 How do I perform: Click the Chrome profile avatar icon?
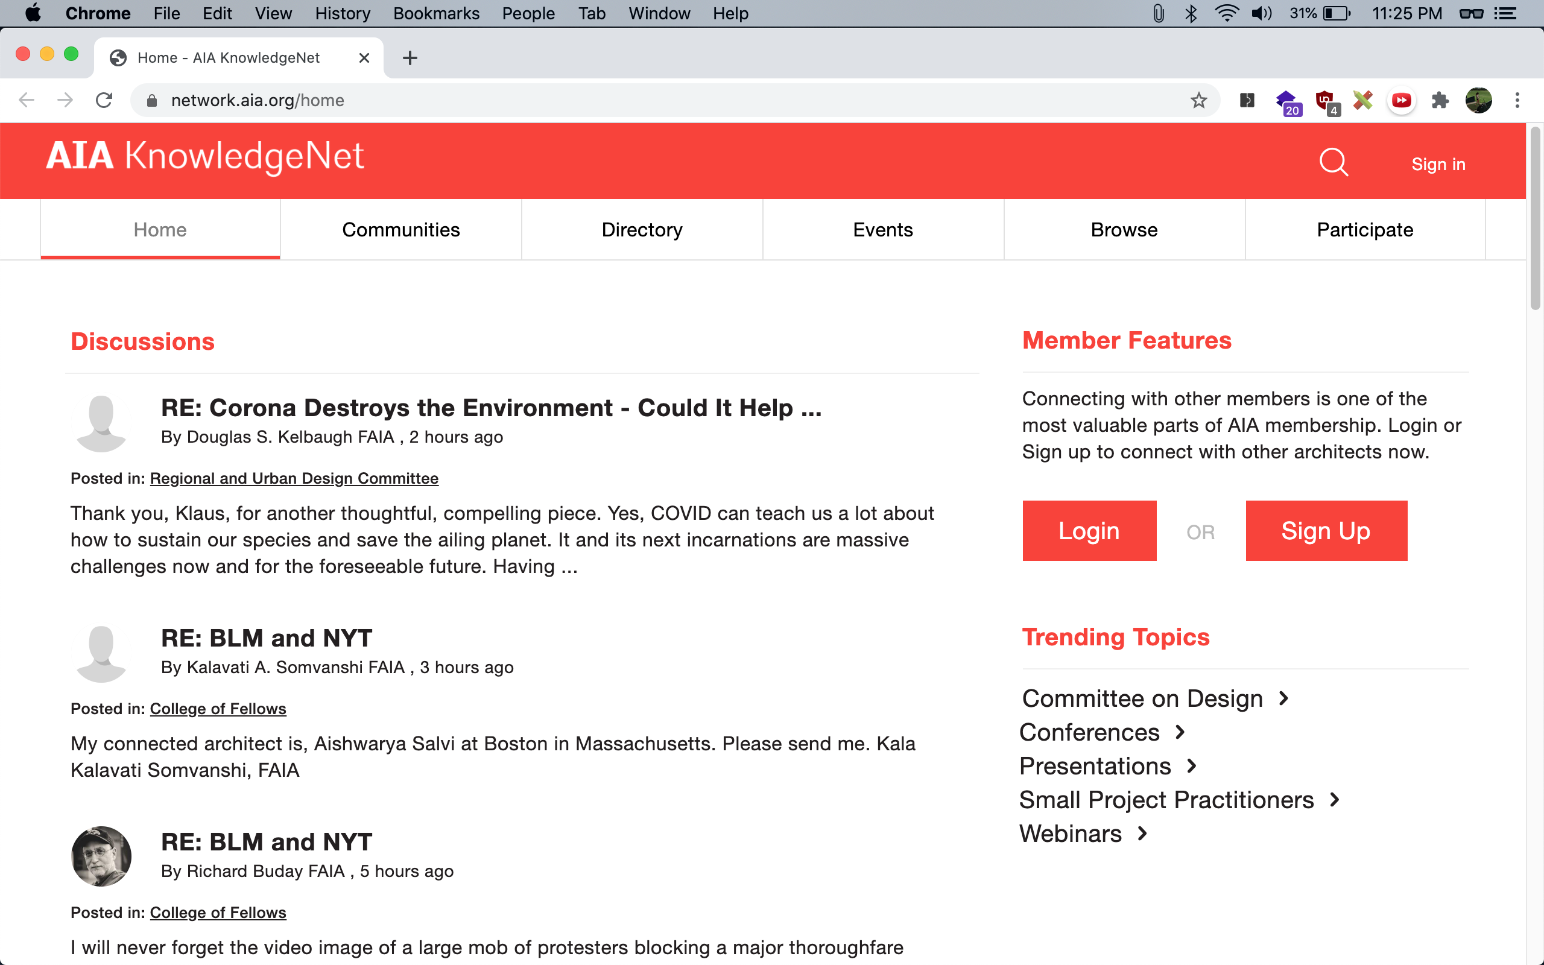(1478, 100)
